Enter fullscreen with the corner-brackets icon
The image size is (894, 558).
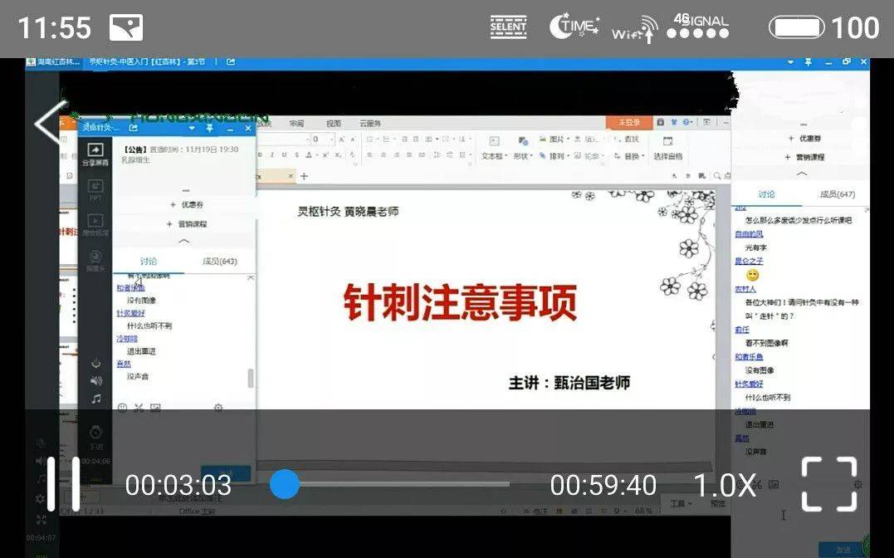click(829, 484)
